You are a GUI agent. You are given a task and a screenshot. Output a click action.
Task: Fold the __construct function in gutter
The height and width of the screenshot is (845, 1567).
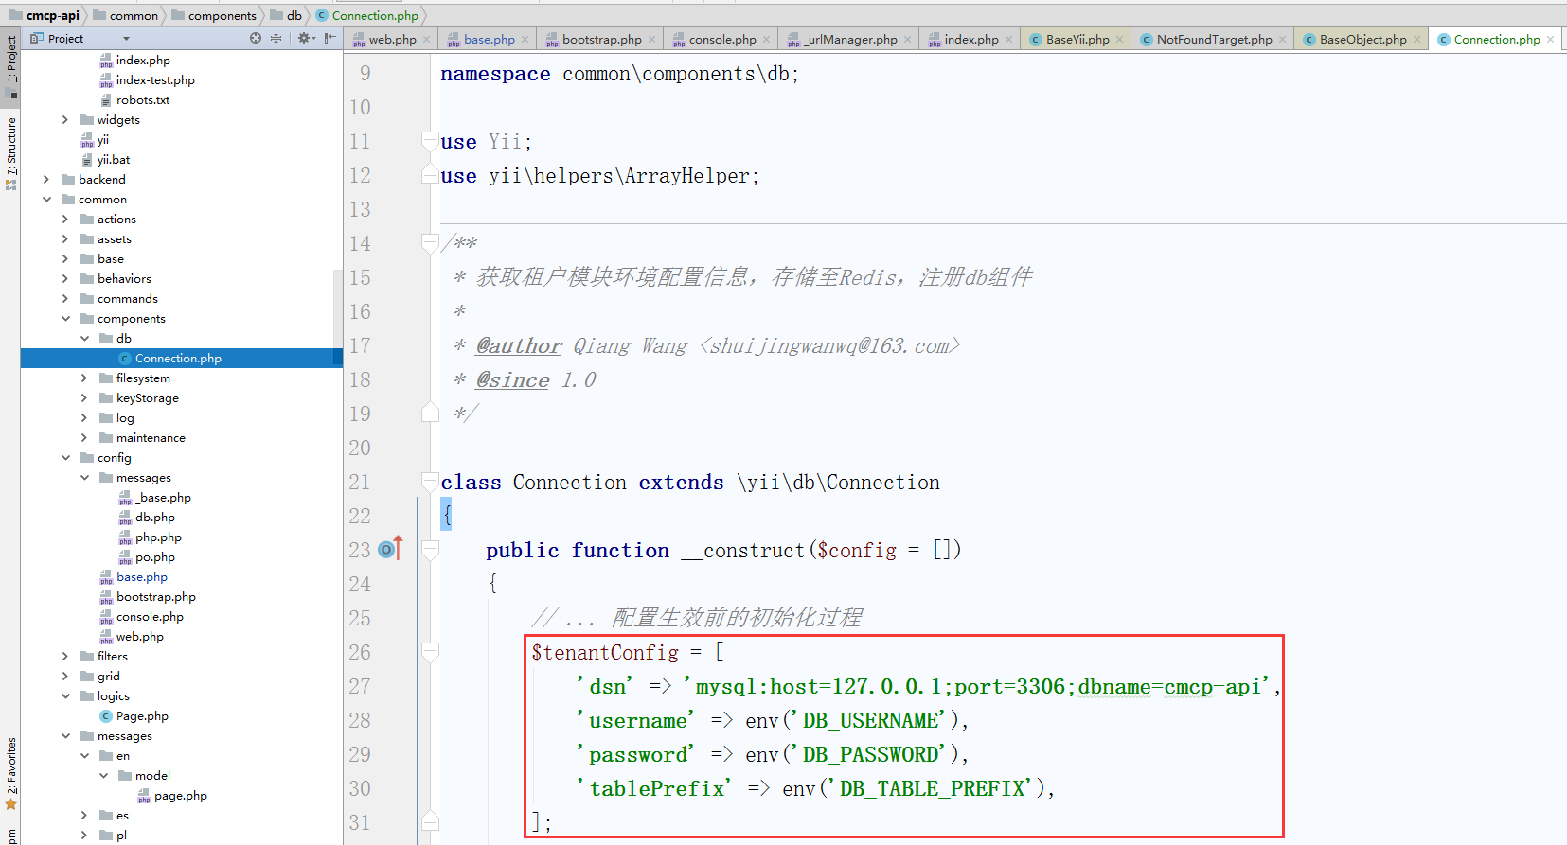click(x=430, y=550)
